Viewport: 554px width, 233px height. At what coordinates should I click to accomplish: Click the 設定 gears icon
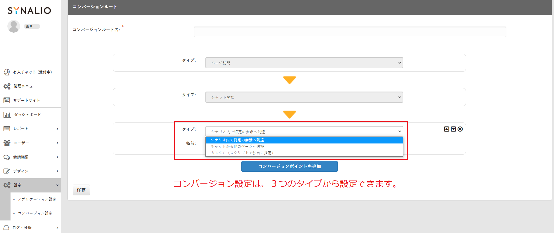tap(7, 185)
